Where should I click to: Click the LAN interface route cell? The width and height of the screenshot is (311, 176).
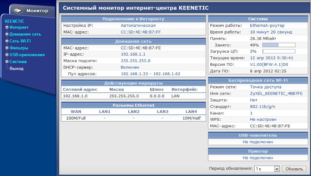pyautogui.click(x=175, y=96)
